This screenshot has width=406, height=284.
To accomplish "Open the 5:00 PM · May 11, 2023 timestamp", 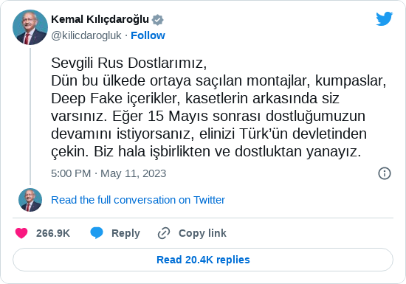I will (109, 173).
